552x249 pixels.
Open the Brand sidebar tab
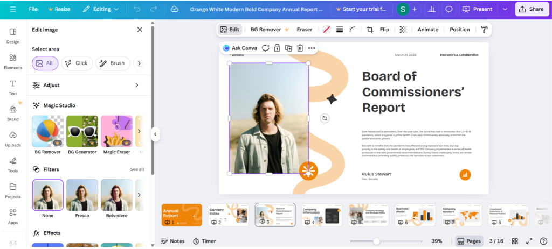pos(13,113)
